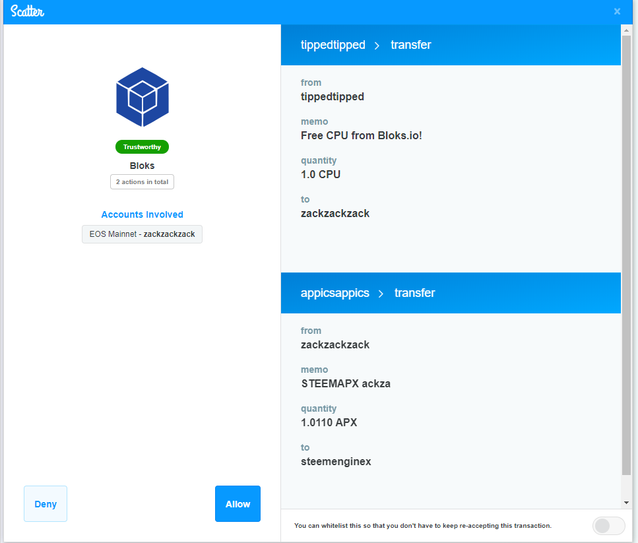
Task: Click 'zackzackzack' recipient in first action
Action: (x=335, y=214)
